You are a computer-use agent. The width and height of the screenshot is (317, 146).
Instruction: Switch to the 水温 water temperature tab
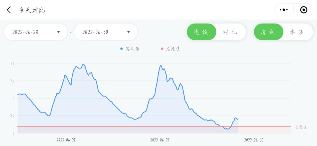(297, 32)
